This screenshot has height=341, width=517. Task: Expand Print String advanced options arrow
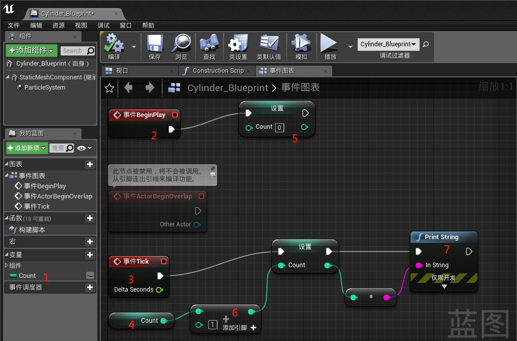pos(444,287)
